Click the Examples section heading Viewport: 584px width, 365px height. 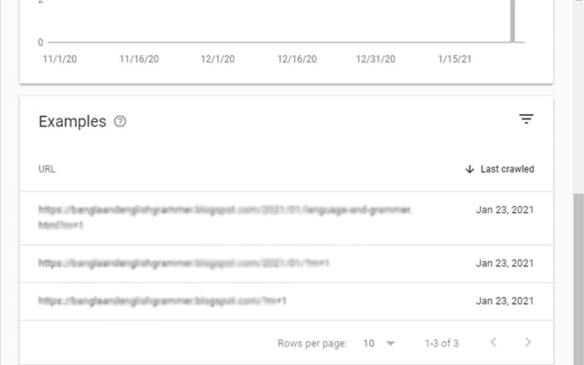click(72, 121)
